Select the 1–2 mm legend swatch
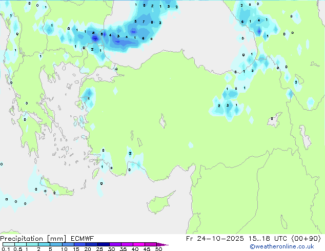The image size is (325, 251). pyautogui.click(x=32, y=244)
